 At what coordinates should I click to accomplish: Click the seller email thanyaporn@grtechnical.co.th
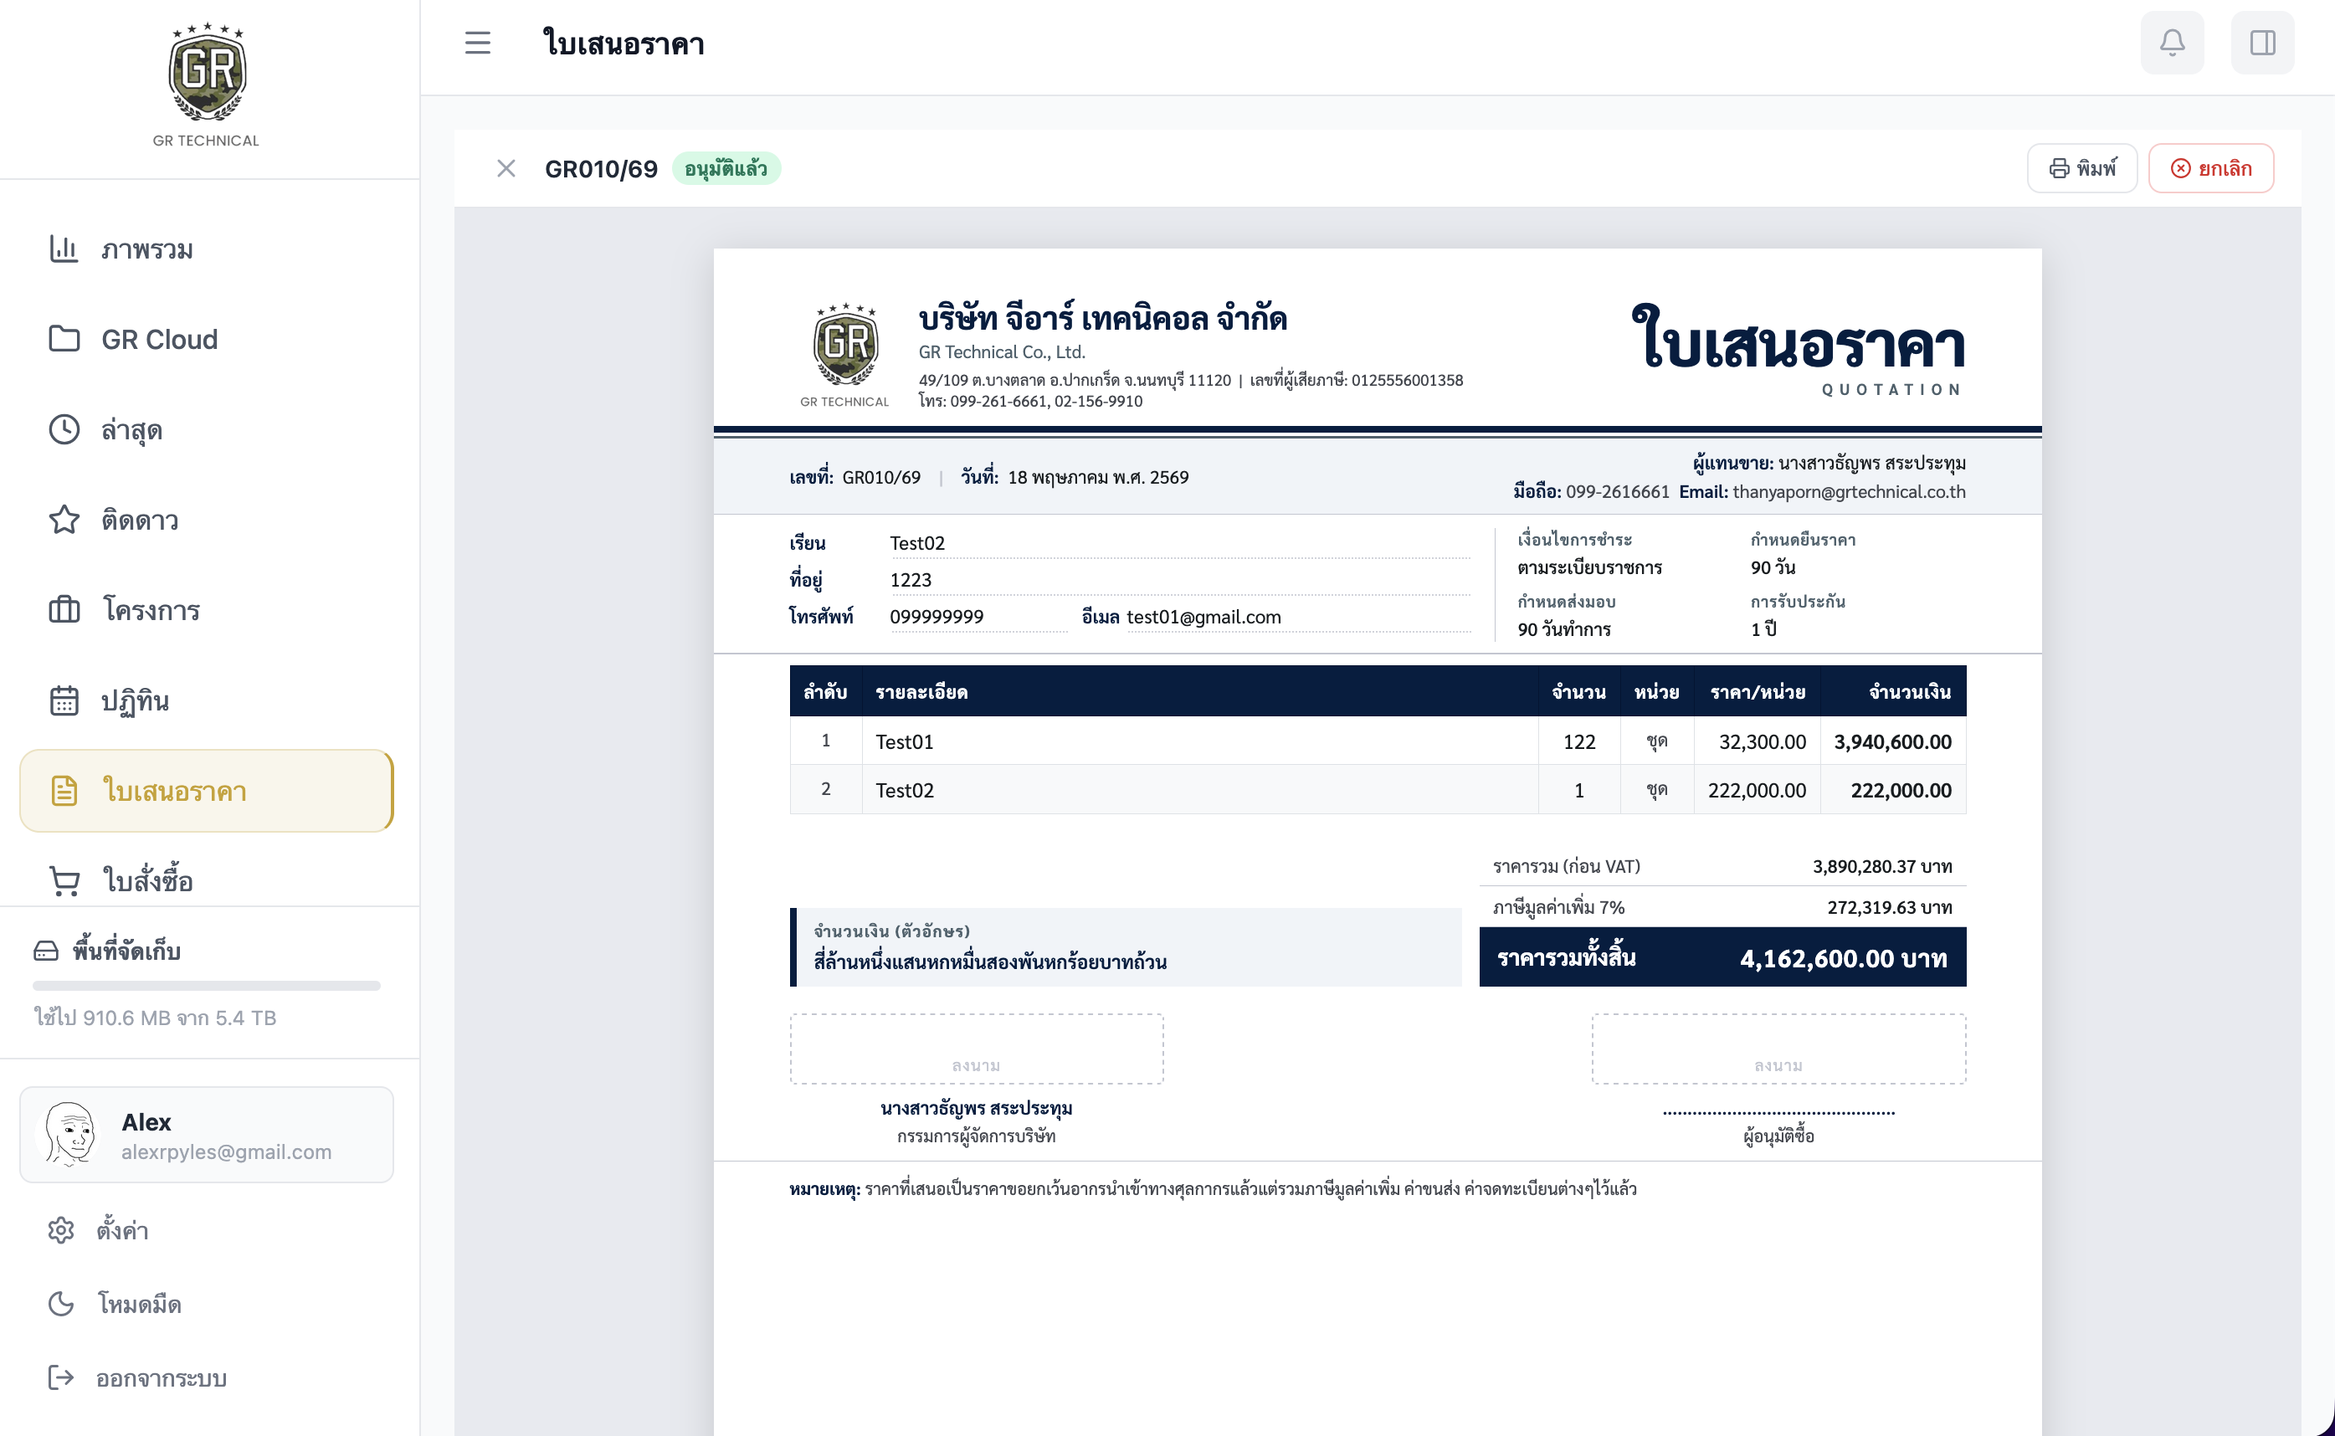[x=1849, y=492]
